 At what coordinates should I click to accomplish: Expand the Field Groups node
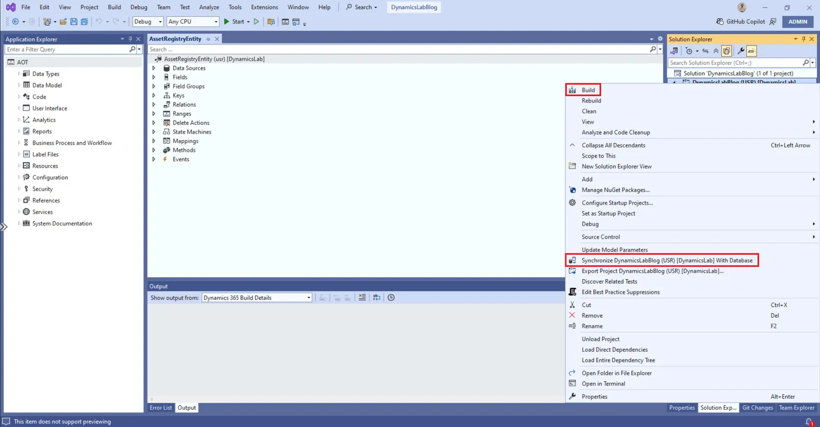pyautogui.click(x=154, y=86)
